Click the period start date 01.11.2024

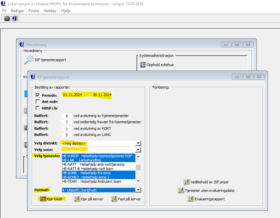click(x=73, y=95)
